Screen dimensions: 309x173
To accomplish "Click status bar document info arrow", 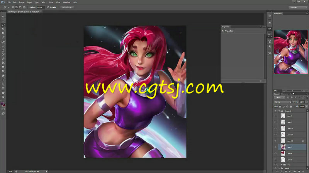I will [46, 171].
